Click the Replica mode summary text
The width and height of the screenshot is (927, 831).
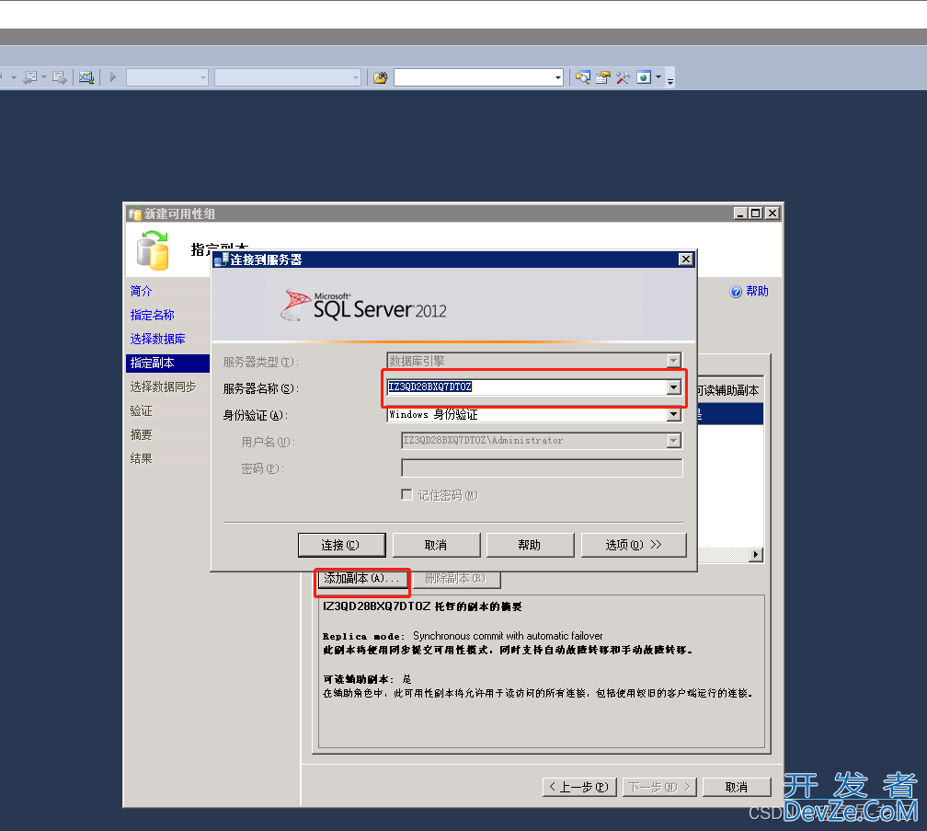tap(463, 637)
